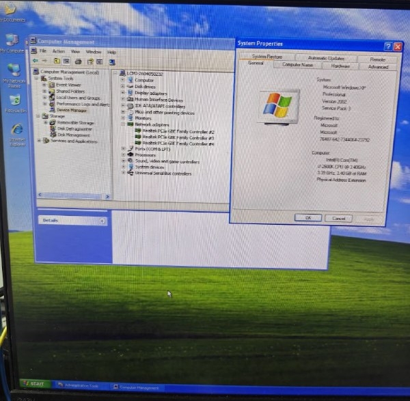Select Disk Management in the tree
The width and height of the screenshot is (410, 401).
point(74,135)
